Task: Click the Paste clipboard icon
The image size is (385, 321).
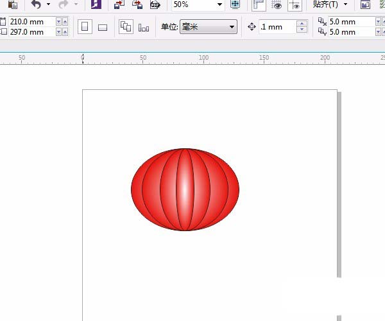Action: 12,4
